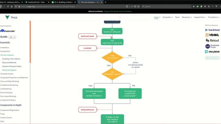Click the browser search bar
Image resolution: width=221 pixels, height=124 pixels.
pyautogui.click(x=166, y=7)
